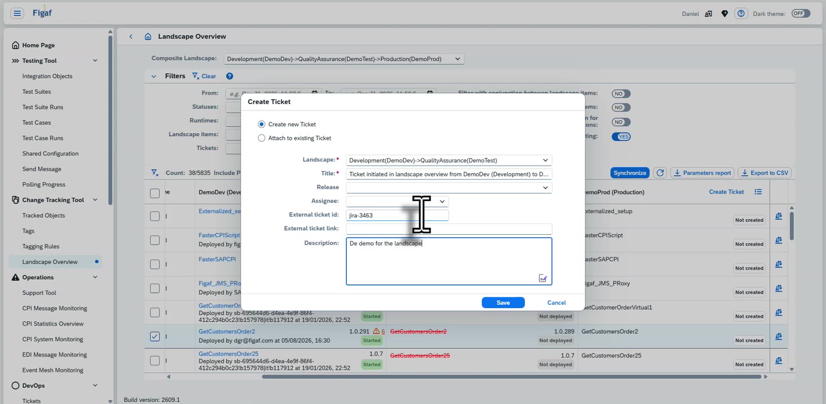
Task: Toggle the Dark theme switch
Action: click(x=801, y=14)
